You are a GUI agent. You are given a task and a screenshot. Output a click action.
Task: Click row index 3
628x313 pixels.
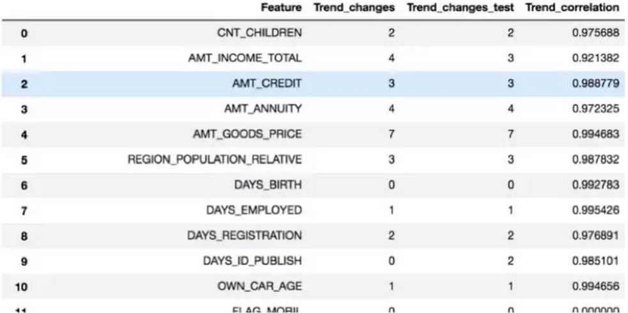pos(24,109)
